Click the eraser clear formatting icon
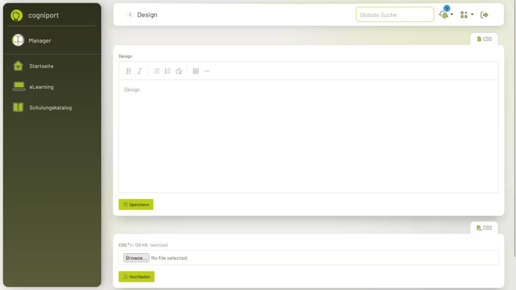Viewport: 516px width, 290px height. point(179,71)
